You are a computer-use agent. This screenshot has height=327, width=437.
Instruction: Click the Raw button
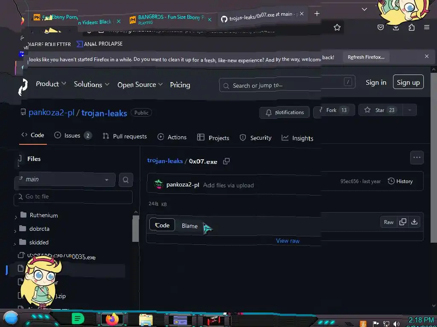tap(388, 222)
